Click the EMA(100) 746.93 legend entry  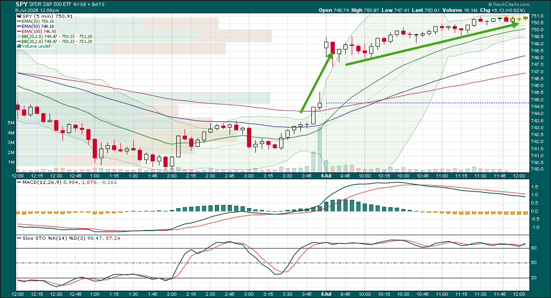point(39,31)
